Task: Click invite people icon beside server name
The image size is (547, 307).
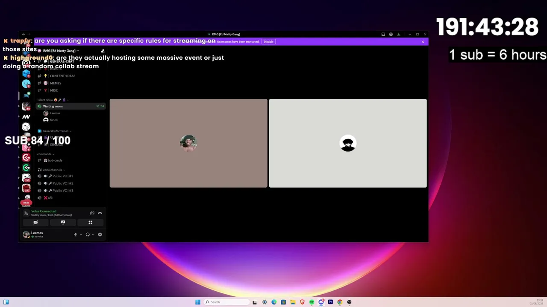Action: tap(103, 51)
